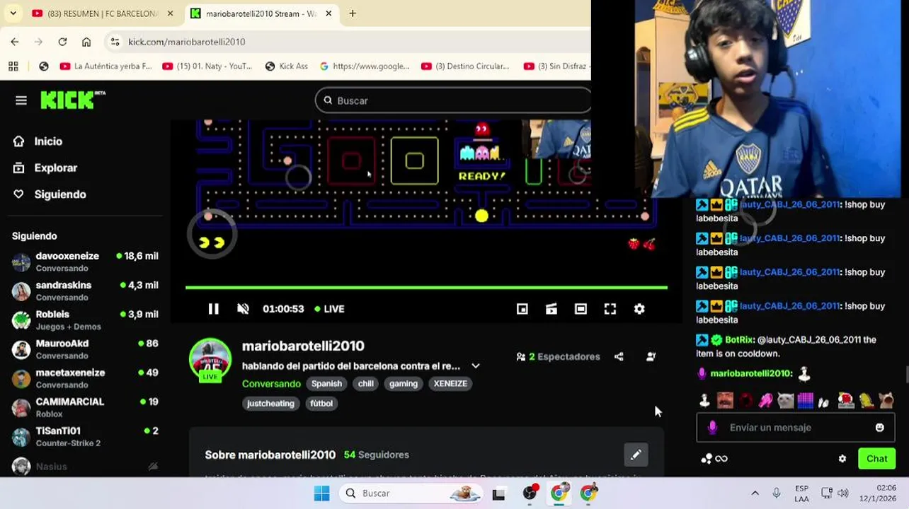Open the Inicio home page
Screen dimensions: 909x509
coord(38,141)
